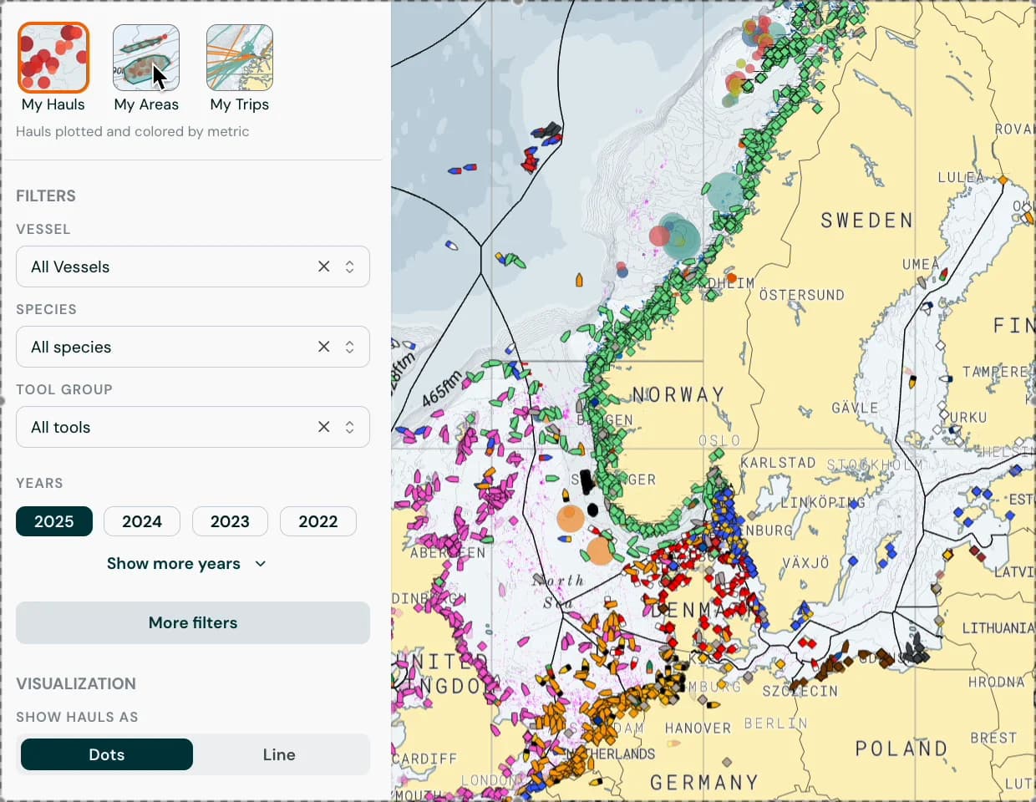Switch to the My Trips view icon
Viewport: 1036px width, 802px height.
[240, 58]
